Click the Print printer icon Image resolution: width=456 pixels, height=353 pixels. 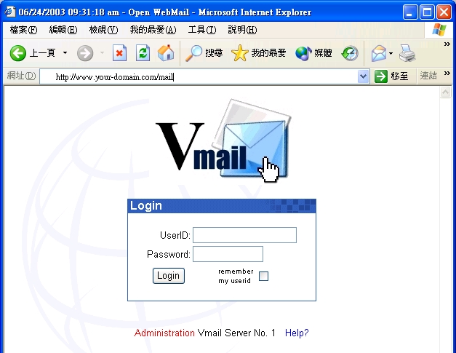[x=407, y=53]
